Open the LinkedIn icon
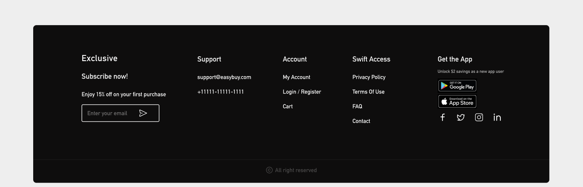 [x=497, y=117]
